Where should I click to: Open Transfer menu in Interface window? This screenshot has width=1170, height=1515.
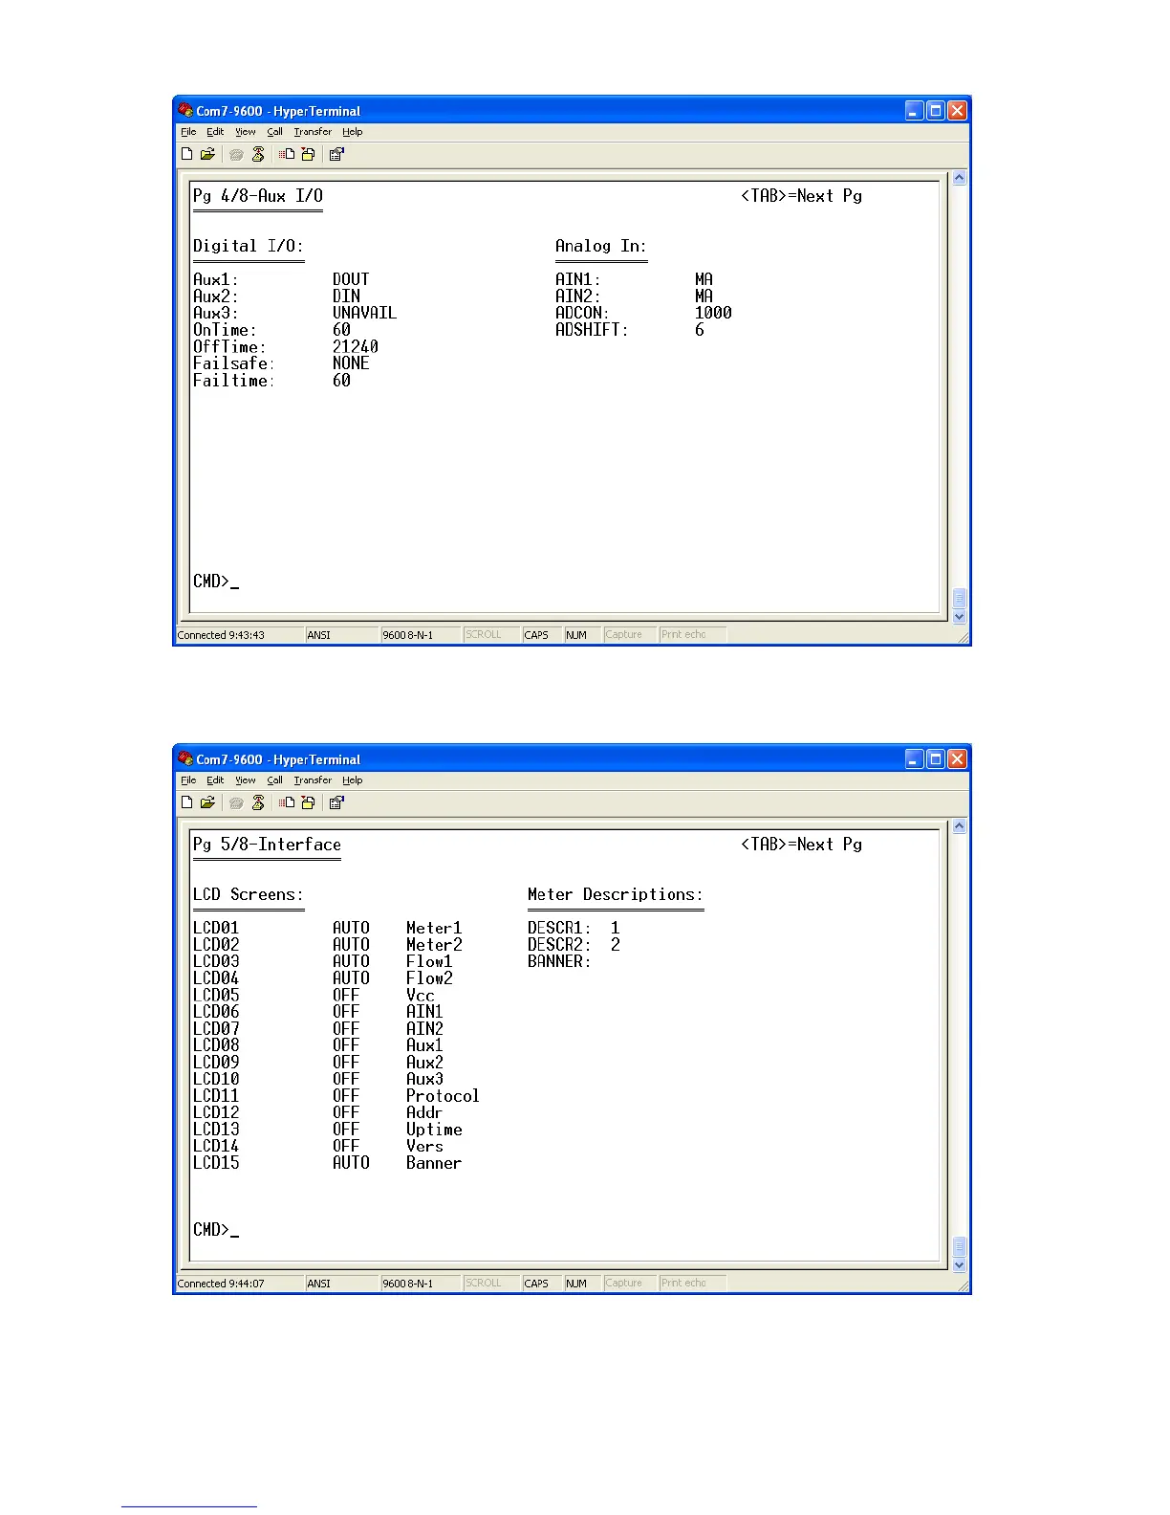point(313,780)
